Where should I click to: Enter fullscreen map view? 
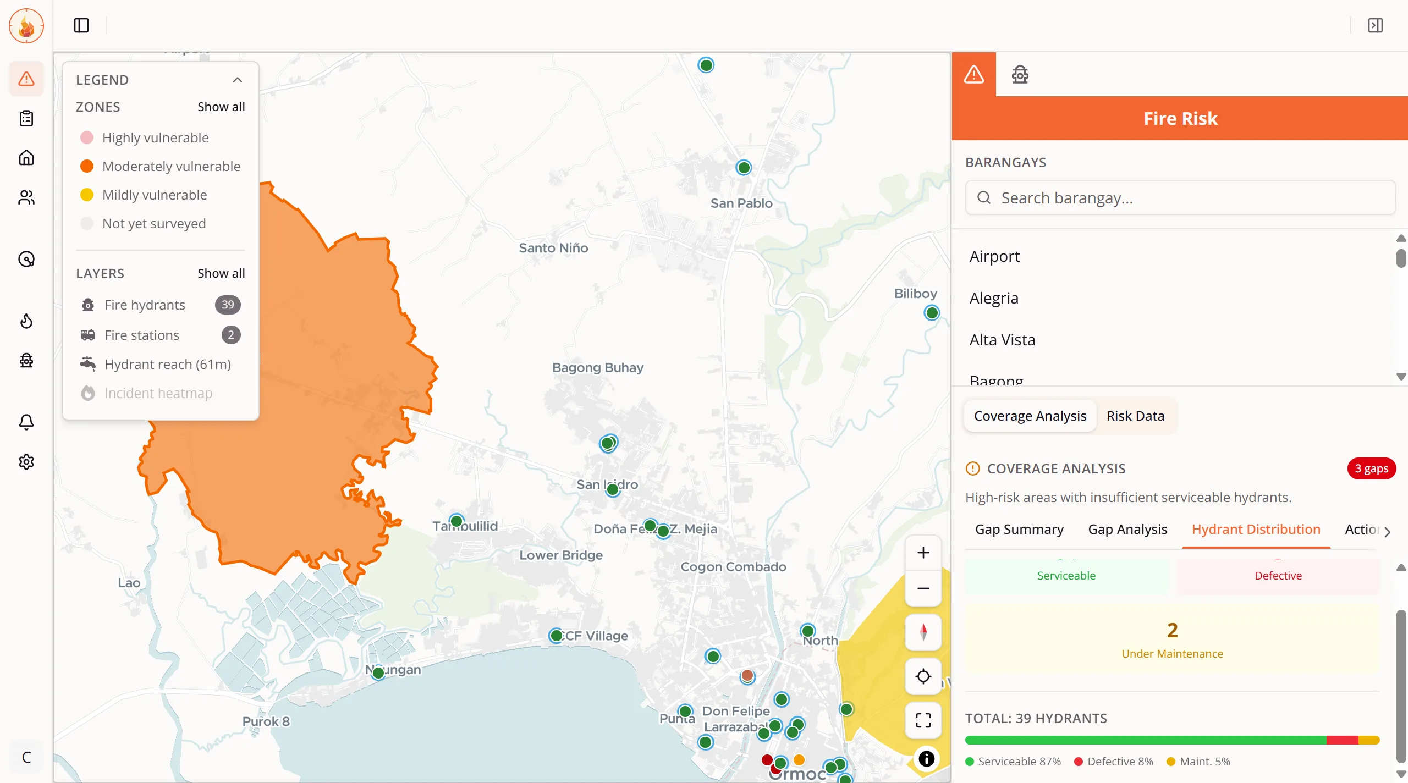tap(923, 720)
